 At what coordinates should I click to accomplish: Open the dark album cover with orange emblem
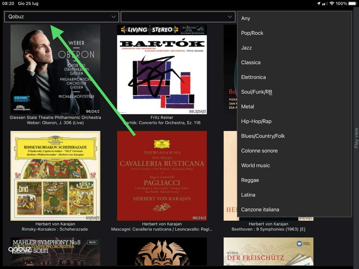tap(162, 251)
